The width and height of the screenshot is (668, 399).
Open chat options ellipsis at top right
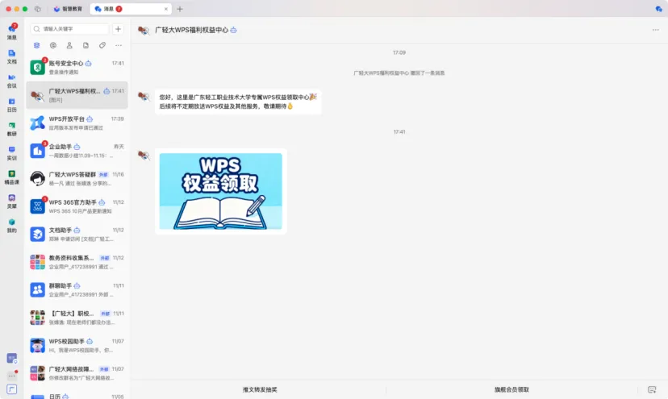[656, 30]
